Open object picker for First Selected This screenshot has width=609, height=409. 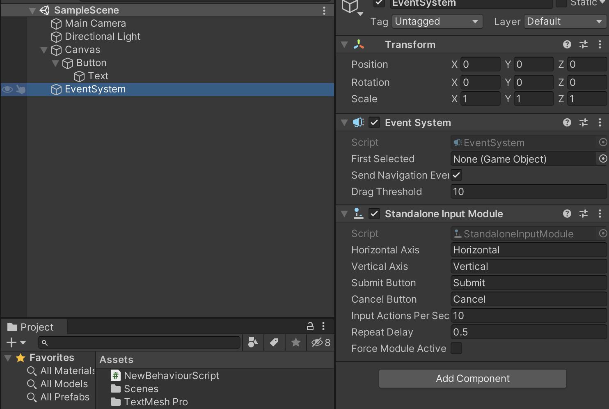point(603,159)
